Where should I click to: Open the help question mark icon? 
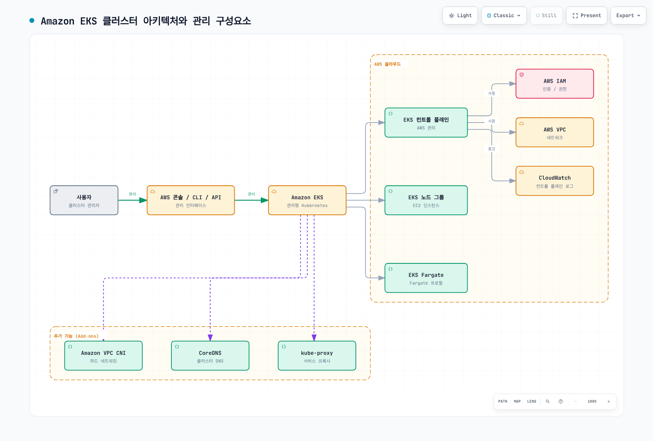click(x=561, y=401)
